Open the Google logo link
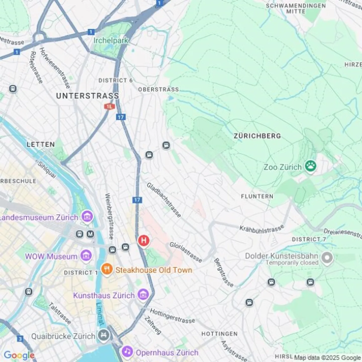This screenshot has width=362, height=362. (19, 355)
